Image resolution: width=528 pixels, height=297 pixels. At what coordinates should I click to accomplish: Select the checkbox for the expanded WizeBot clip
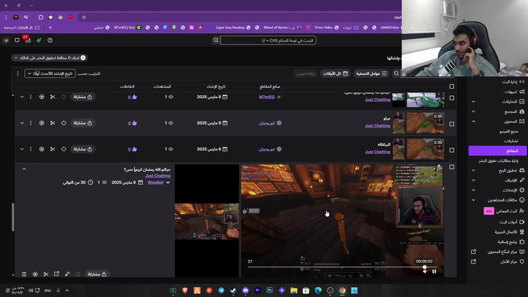(x=452, y=167)
